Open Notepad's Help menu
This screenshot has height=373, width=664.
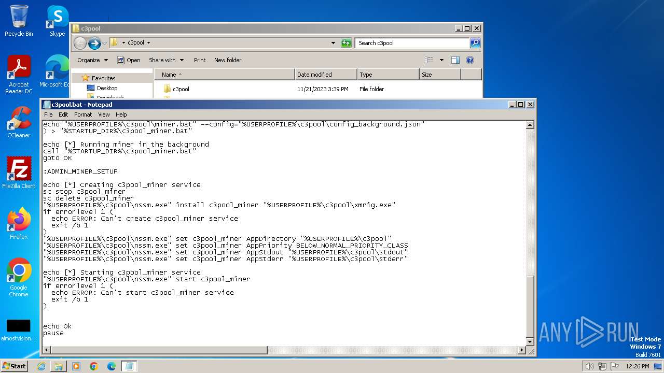[121, 114]
